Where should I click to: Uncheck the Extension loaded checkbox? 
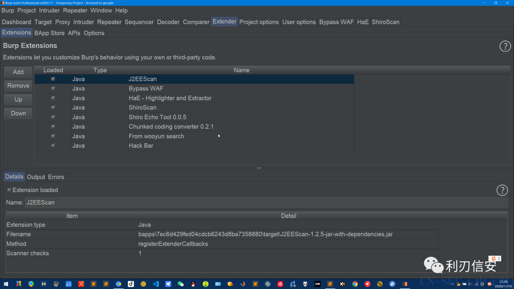pyautogui.click(x=9, y=190)
